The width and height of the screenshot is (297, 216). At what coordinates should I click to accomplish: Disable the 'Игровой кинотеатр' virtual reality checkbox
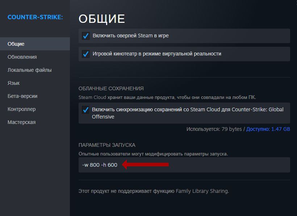pos(86,54)
